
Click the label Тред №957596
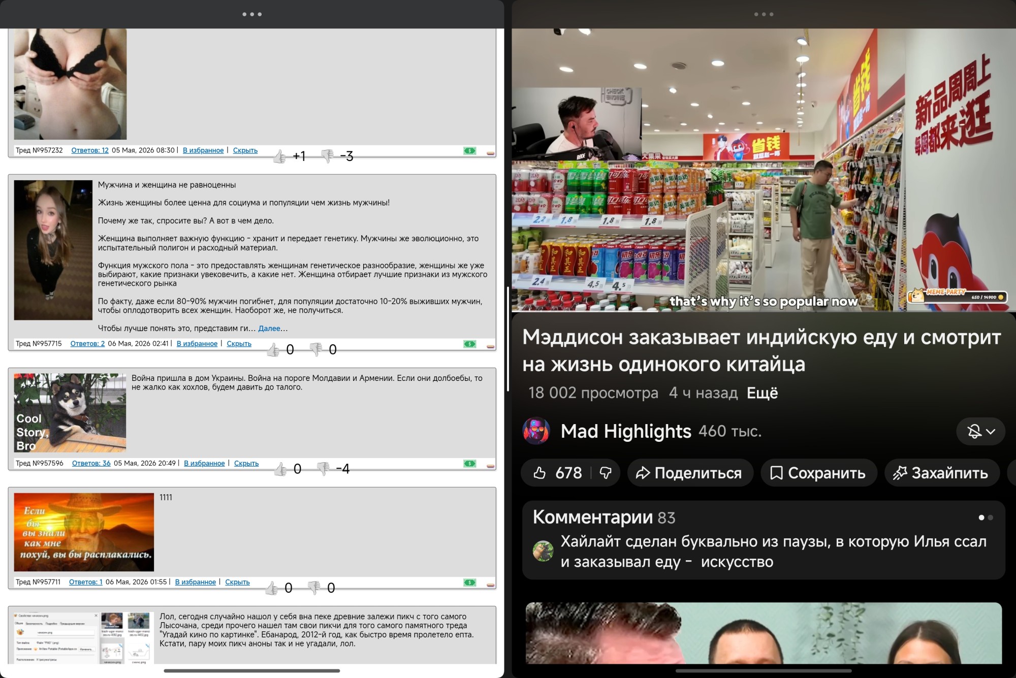pos(40,463)
